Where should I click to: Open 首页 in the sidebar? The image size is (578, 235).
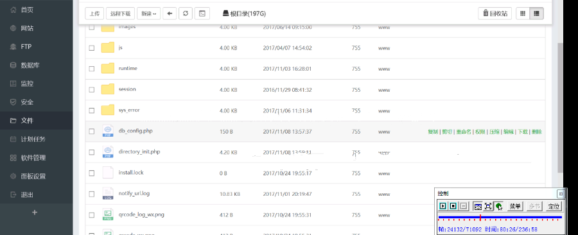coord(27,10)
